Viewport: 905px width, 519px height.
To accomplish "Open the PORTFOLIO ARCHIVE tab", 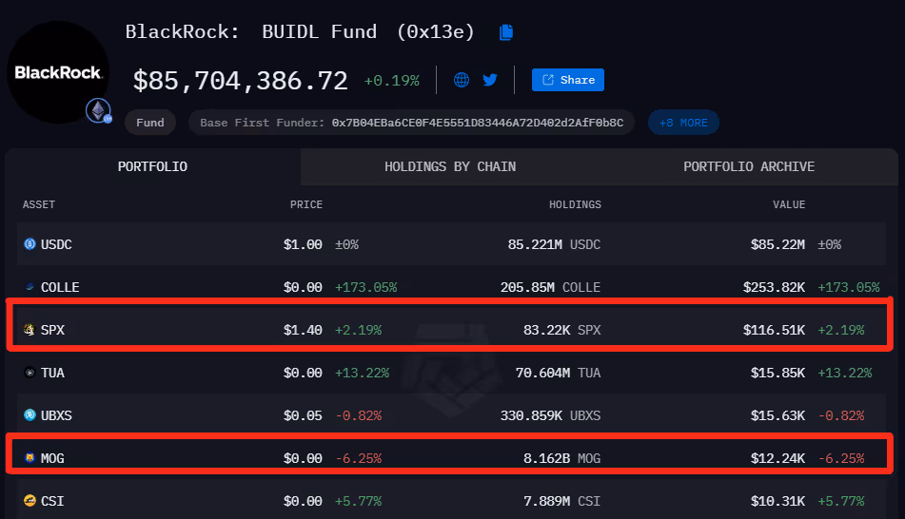I will (x=749, y=166).
